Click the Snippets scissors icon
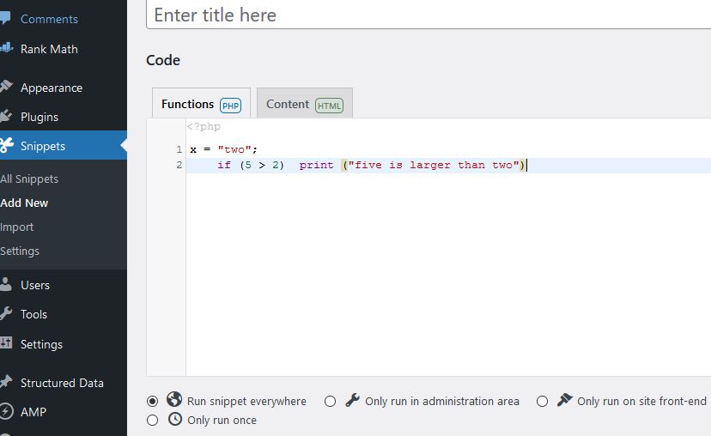This screenshot has width=711, height=436. (6, 145)
